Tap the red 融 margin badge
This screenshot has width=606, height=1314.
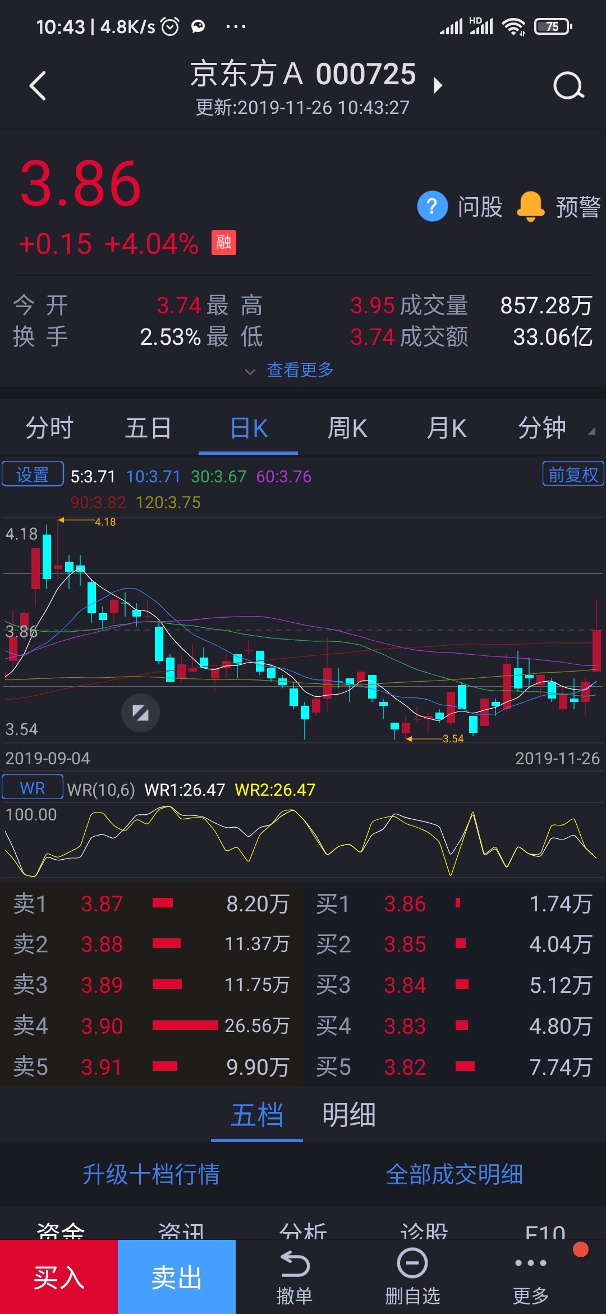coord(223,243)
